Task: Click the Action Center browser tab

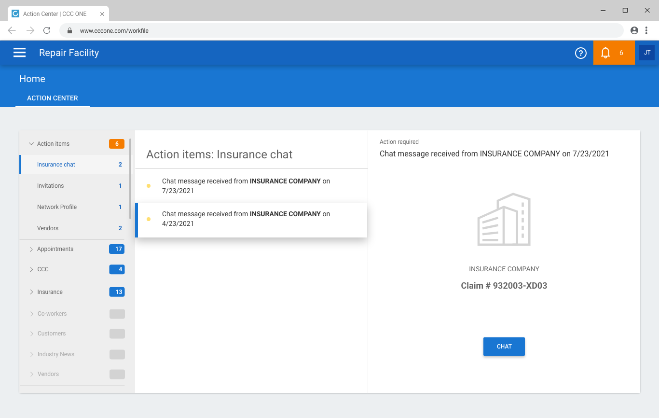Action: [x=58, y=14]
